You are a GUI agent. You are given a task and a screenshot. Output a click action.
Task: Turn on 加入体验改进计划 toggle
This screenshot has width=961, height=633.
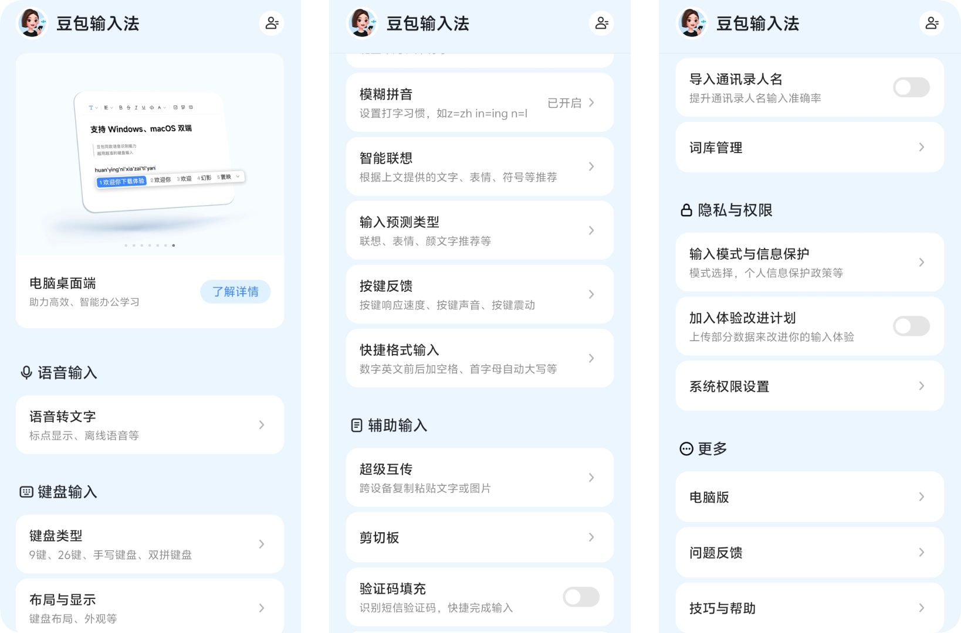click(x=911, y=326)
